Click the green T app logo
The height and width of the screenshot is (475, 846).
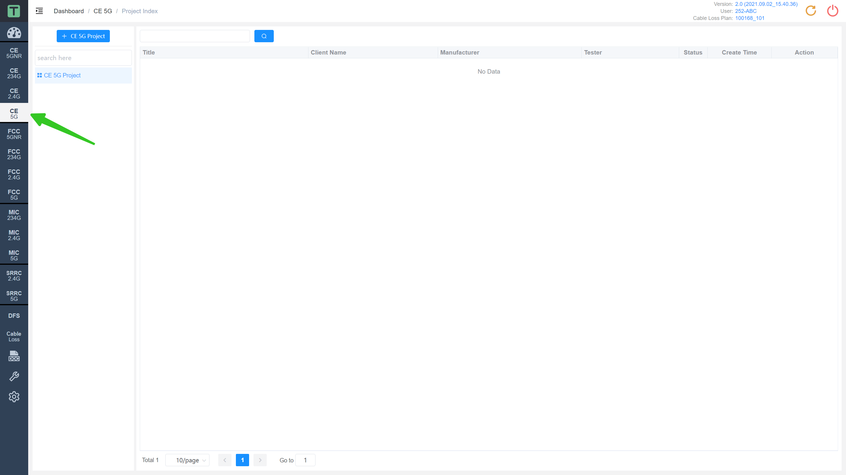(x=14, y=11)
